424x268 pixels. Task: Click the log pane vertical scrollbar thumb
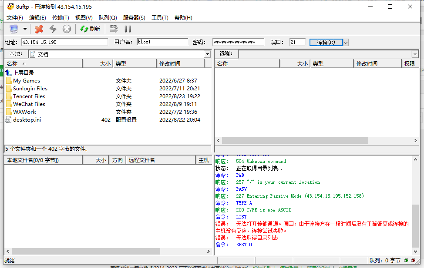(416, 226)
